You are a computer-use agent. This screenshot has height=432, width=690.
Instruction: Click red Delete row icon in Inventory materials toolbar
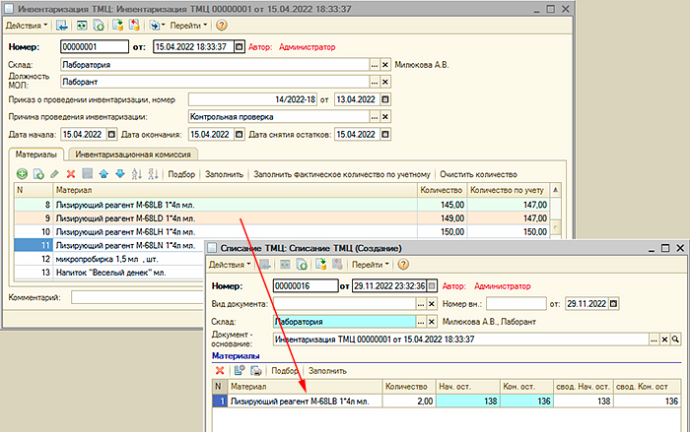(x=71, y=173)
